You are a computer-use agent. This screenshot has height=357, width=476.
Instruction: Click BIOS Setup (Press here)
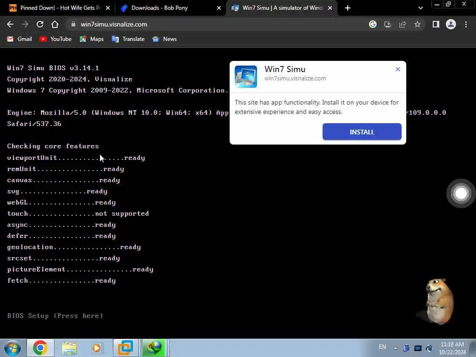55,316
